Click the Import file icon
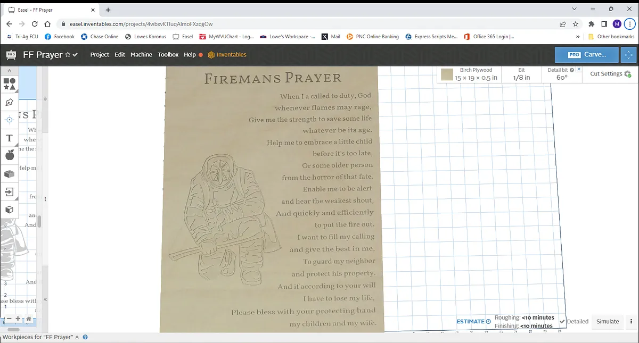The width and height of the screenshot is (639, 343). (x=10, y=191)
